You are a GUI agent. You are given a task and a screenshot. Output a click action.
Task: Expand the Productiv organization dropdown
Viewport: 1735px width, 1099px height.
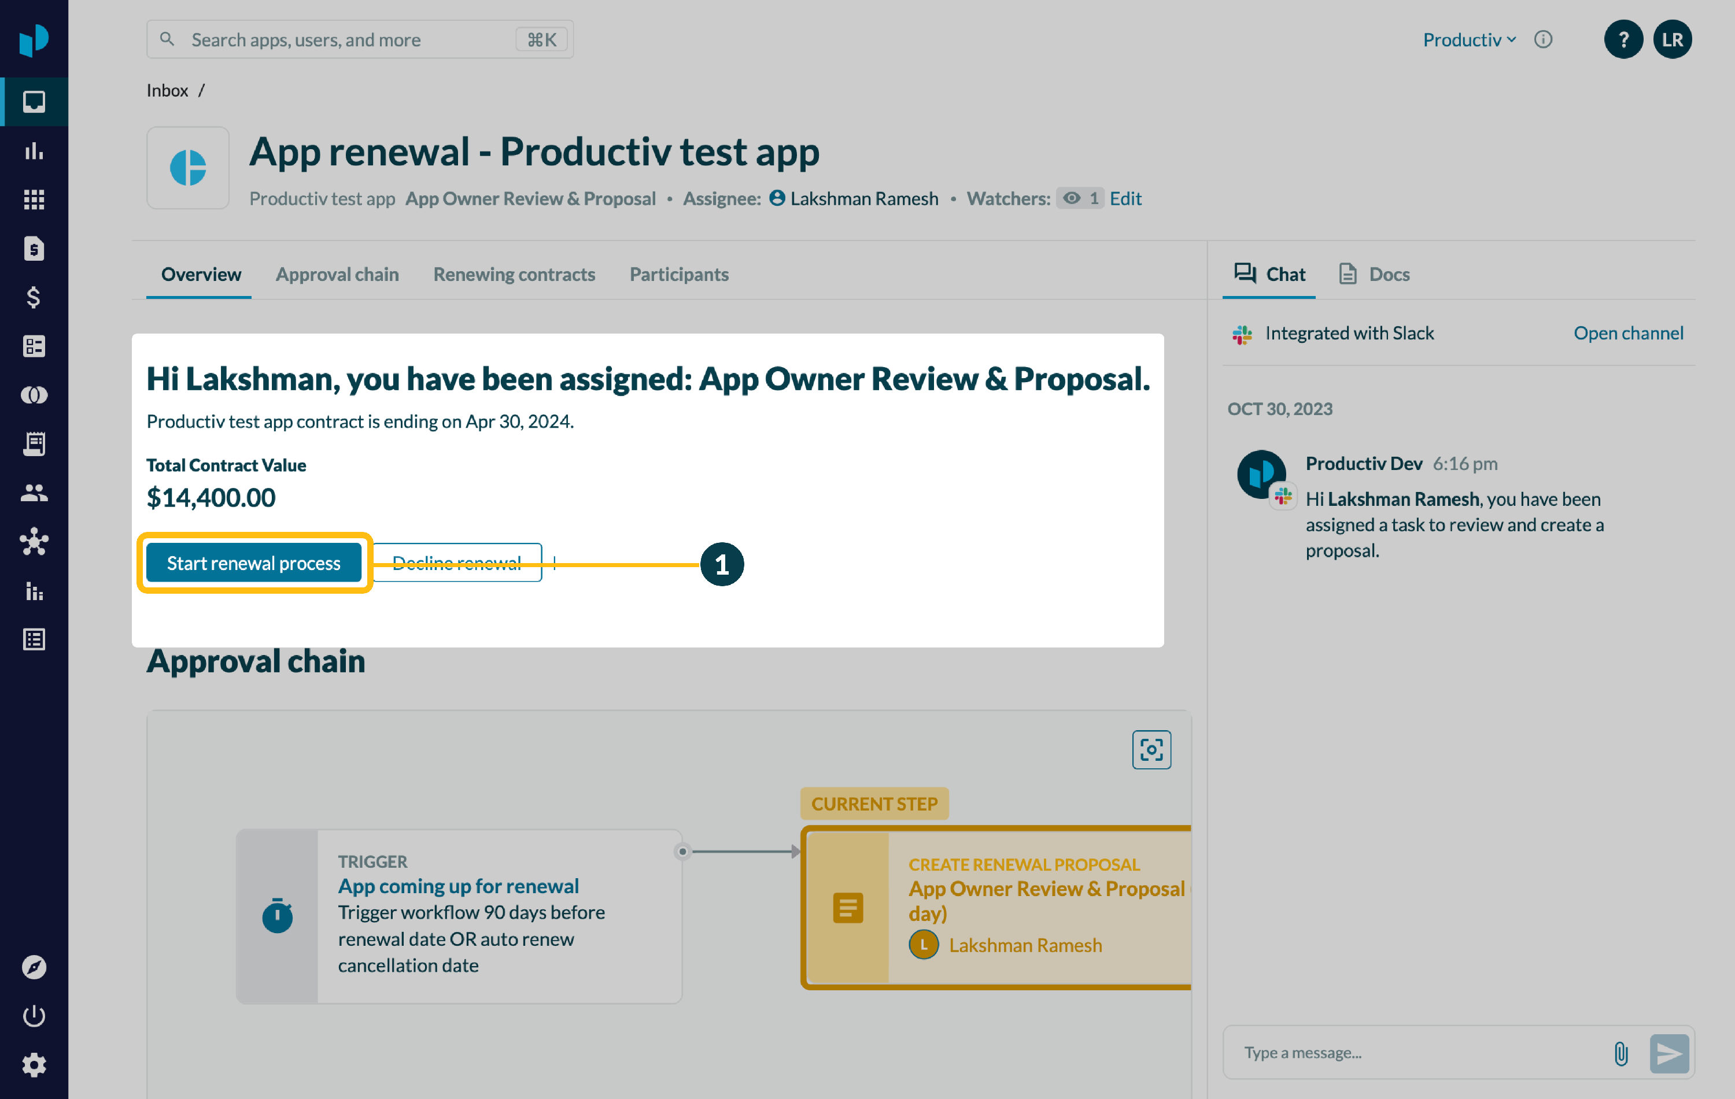pyautogui.click(x=1468, y=40)
